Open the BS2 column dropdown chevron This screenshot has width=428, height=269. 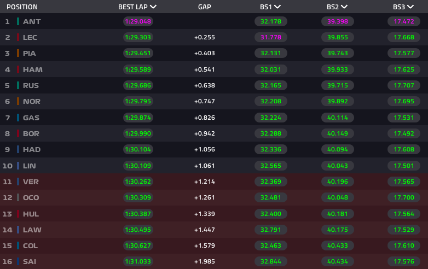click(x=344, y=7)
